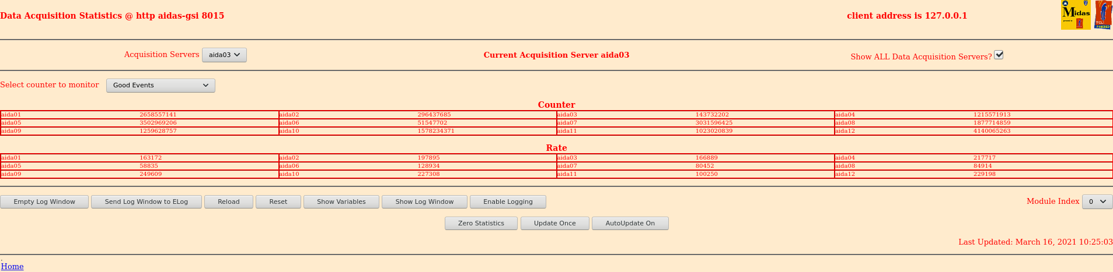Select Counter value 2658557141 for aida01
Image resolution: width=1113 pixels, height=272 pixels.
(x=158, y=115)
